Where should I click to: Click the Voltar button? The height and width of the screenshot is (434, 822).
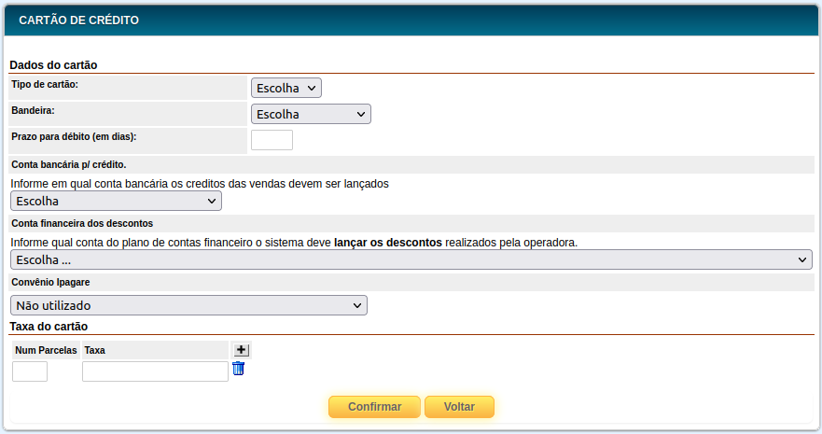tap(459, 407)
